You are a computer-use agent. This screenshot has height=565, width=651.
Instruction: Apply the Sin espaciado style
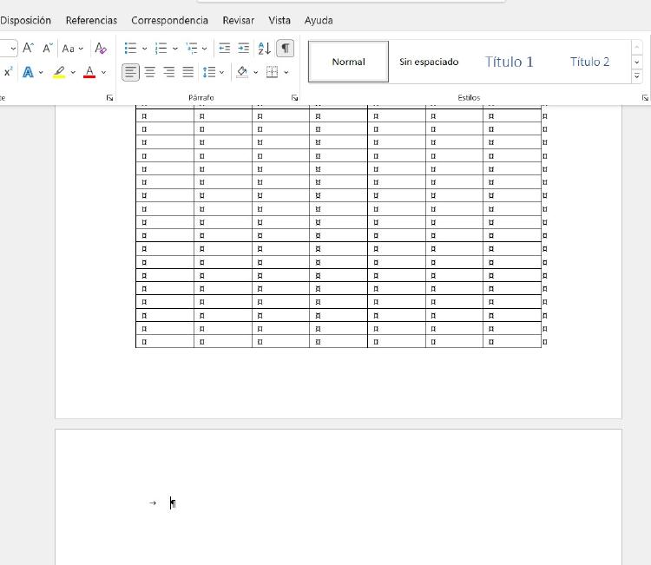coord(429,62)
